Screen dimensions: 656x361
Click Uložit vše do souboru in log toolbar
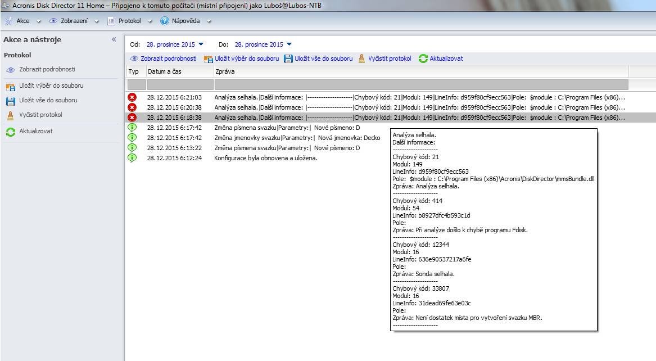click(x=324, y=58)
